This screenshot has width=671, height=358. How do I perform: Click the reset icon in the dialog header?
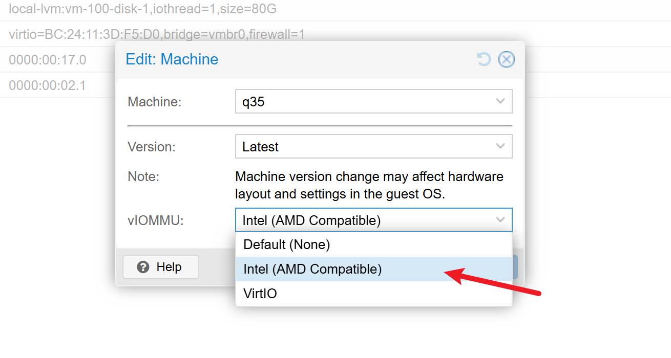(484, 60)
